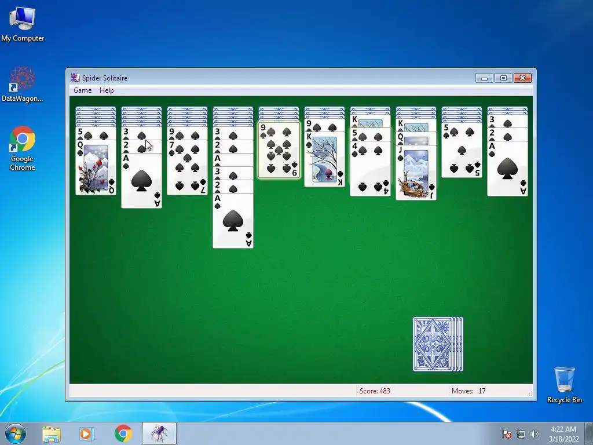The width and height of the screenshot is (593, 445).
Task: Select the Jack of spades in the eighth column
Action: [x=416, y=173]
